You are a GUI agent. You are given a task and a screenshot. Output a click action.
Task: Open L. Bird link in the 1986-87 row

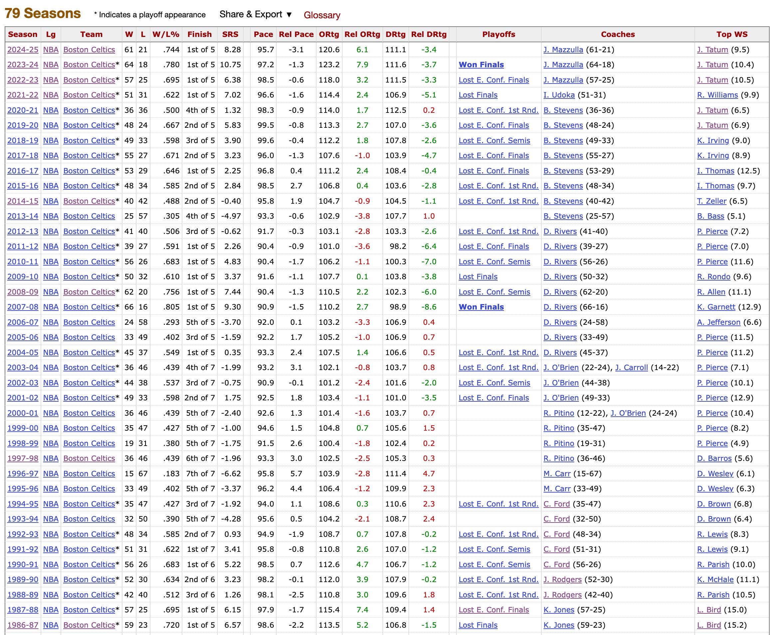tap(709, 625)
